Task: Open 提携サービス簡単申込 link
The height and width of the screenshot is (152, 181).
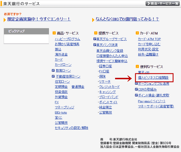Action: [x=112, y=61]
